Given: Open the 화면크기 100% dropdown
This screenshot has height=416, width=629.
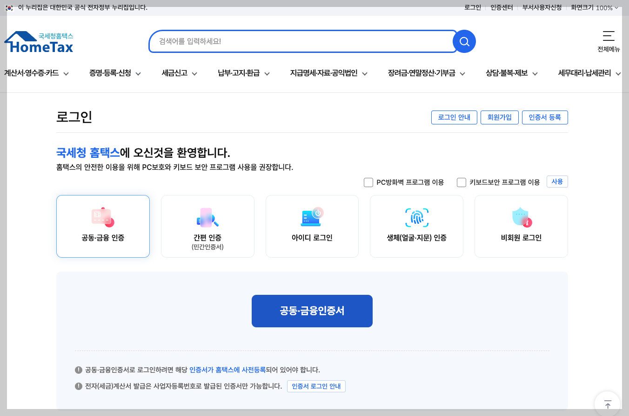Looking at the screenshot, I should coord(595,7).
